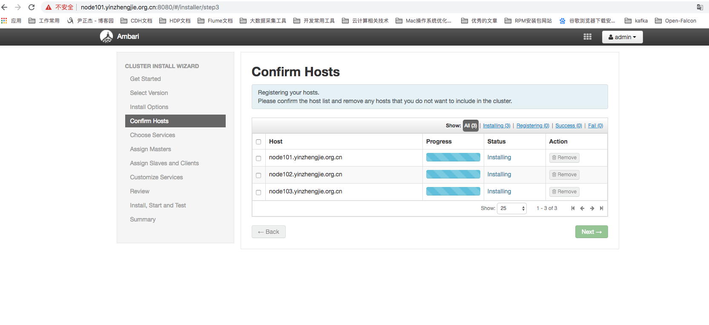Select the All (3) filter tab
The width and height of the screenshot is (709, 325).
471,126
